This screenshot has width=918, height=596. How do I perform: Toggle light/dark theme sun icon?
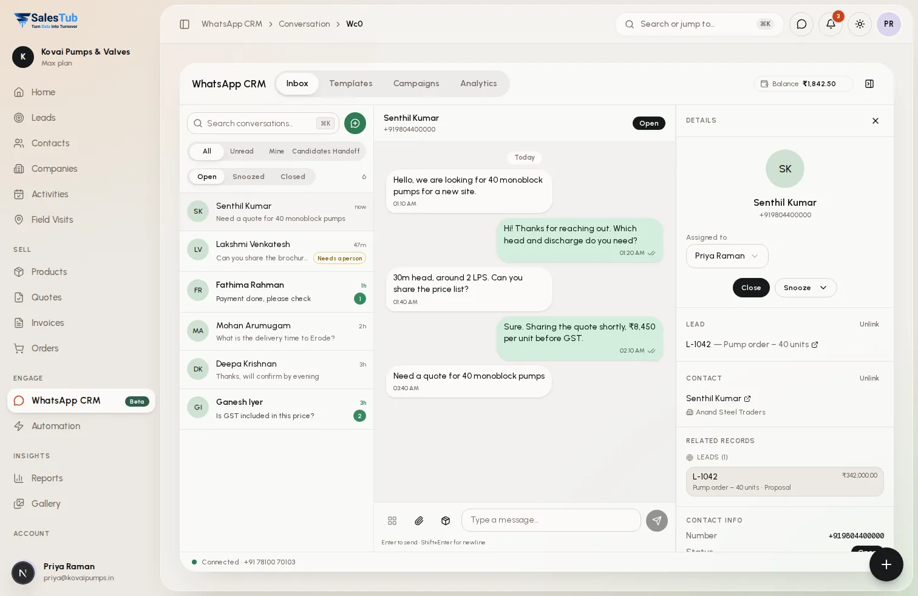pos(860,24)
